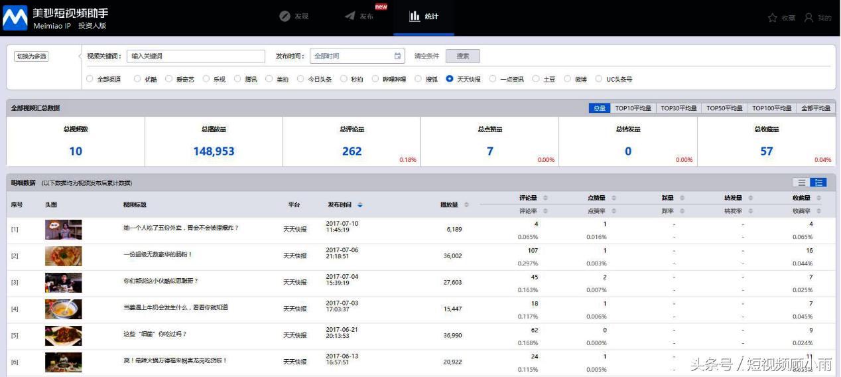Image resolution: width=841 pixels, height=377 pixels.
Task: Select the 微博 radio button
Action: click(x=568, y=79)
